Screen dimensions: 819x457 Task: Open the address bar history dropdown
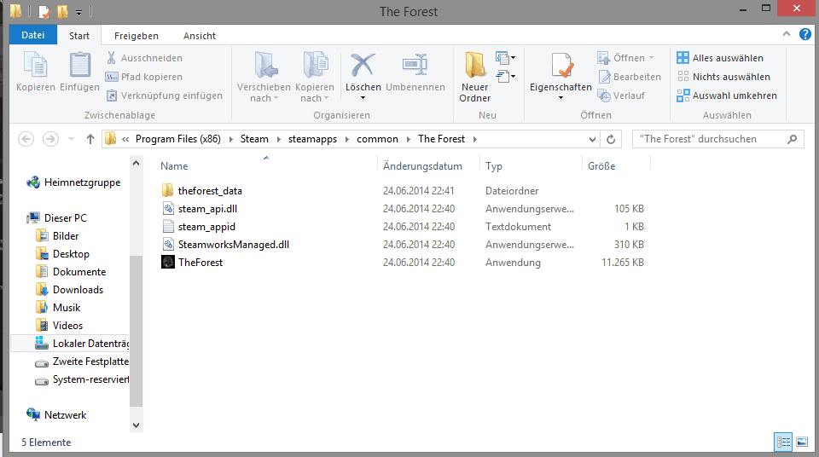[592, 139]
